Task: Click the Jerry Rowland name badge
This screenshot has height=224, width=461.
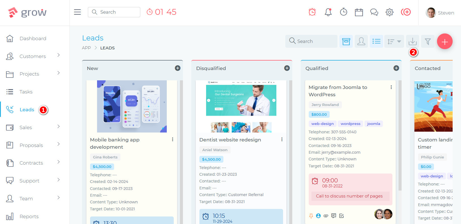Action: pos(325,105)
